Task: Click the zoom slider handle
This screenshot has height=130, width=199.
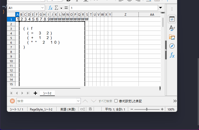Action: [147, 109]
